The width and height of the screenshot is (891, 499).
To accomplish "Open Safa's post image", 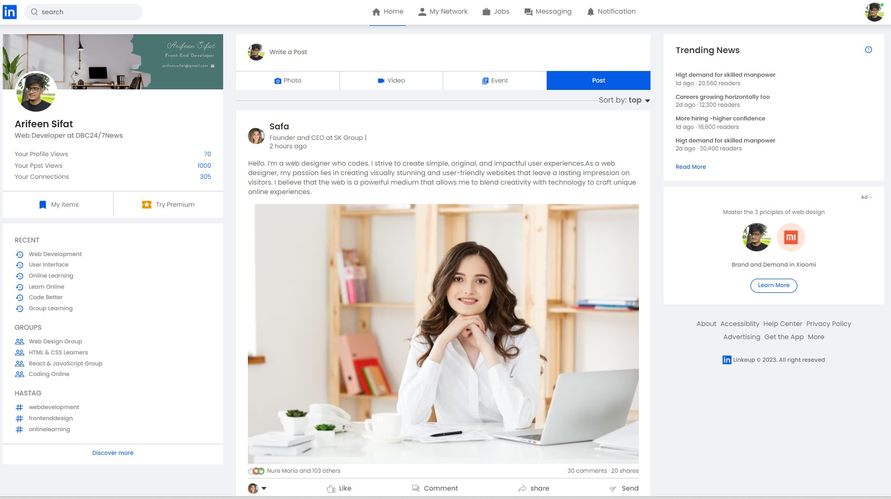I will (x=443, y=333).
